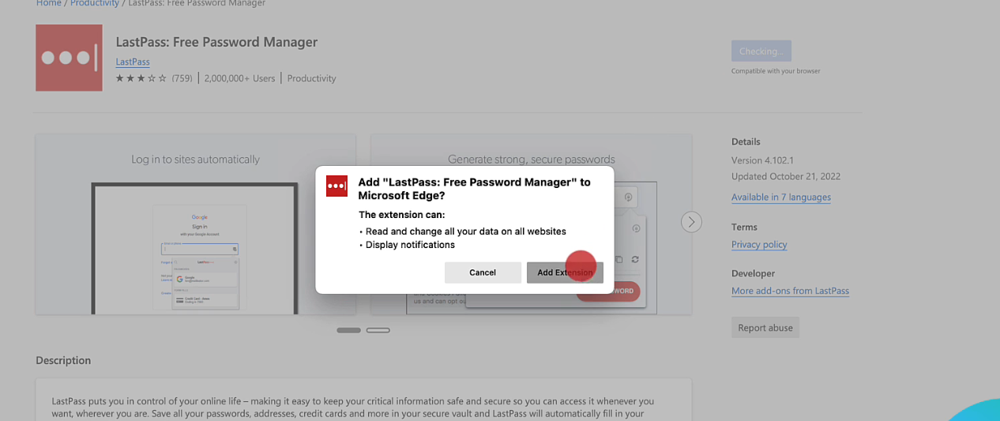Click the Checking... button
Viewport: 1000px width, 421px height.
coord(761,51)
